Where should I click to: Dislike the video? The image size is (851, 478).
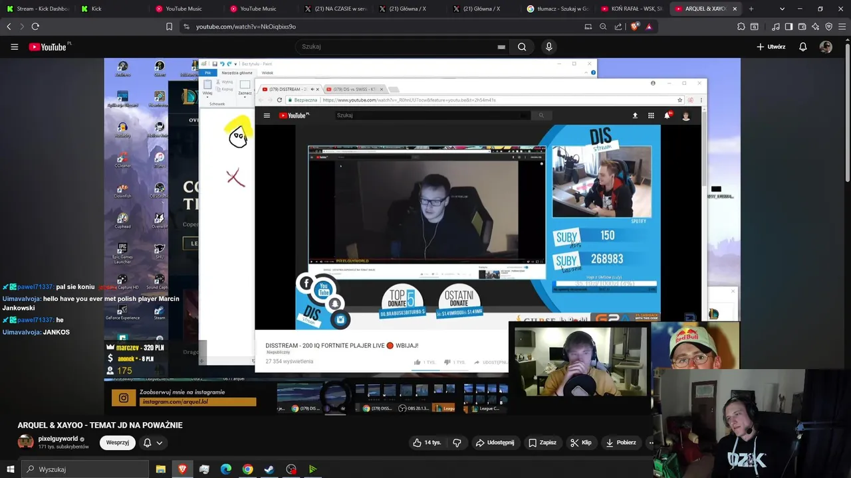(457, 443)
